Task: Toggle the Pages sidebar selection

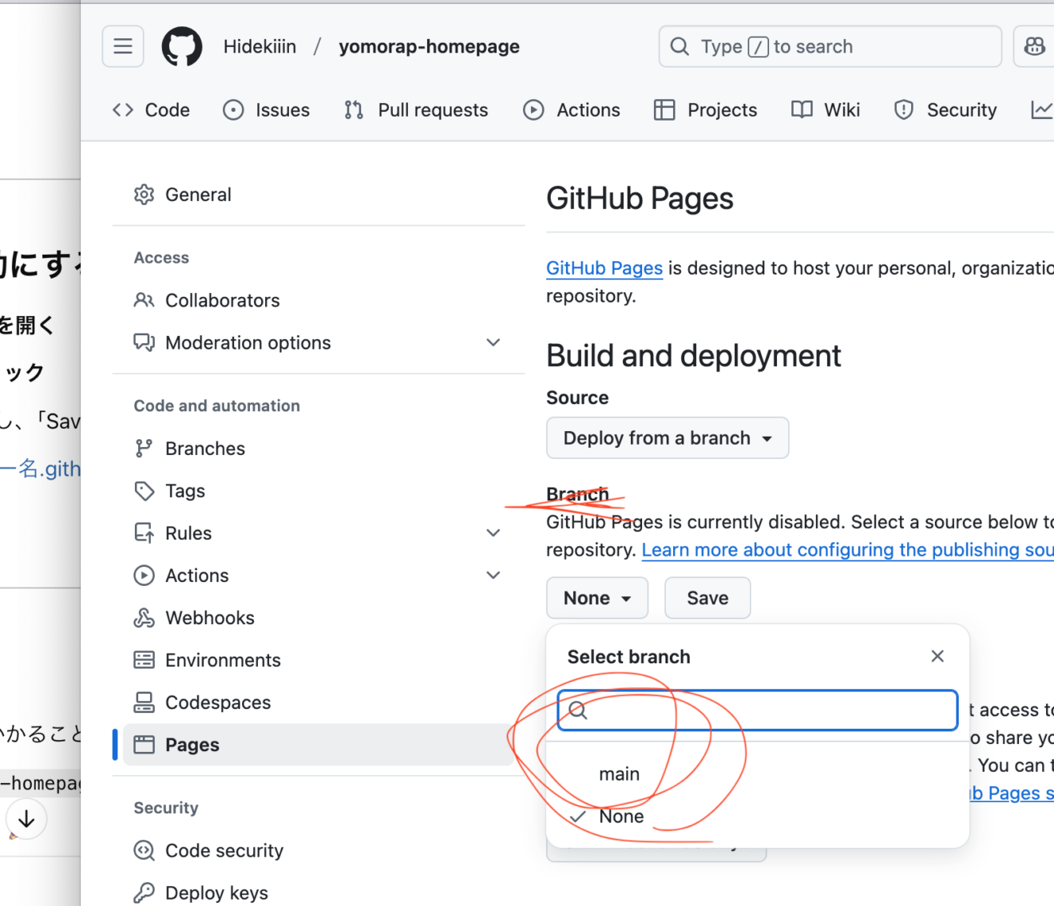Action: coord(192,744)
